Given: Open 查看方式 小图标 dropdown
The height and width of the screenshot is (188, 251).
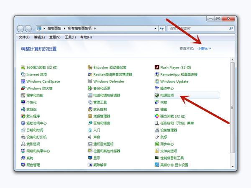Looking at the screenshot, I should pyautogui.click(x=204, y=48).
